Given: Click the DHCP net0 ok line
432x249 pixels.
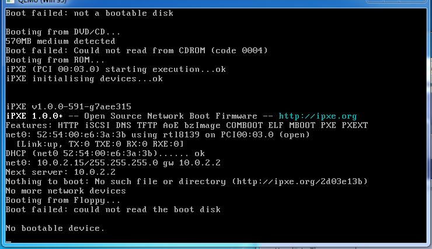Looking at the screenshot, I should (105, 153).
